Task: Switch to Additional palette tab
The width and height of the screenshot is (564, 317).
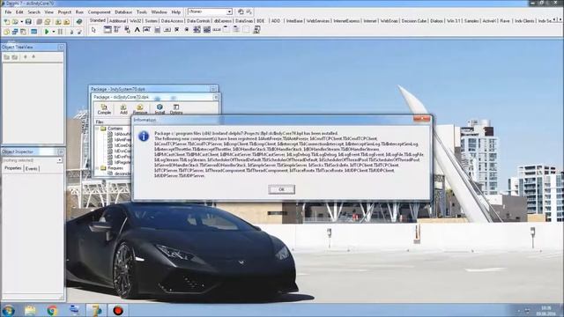Action: click(117, 21)
